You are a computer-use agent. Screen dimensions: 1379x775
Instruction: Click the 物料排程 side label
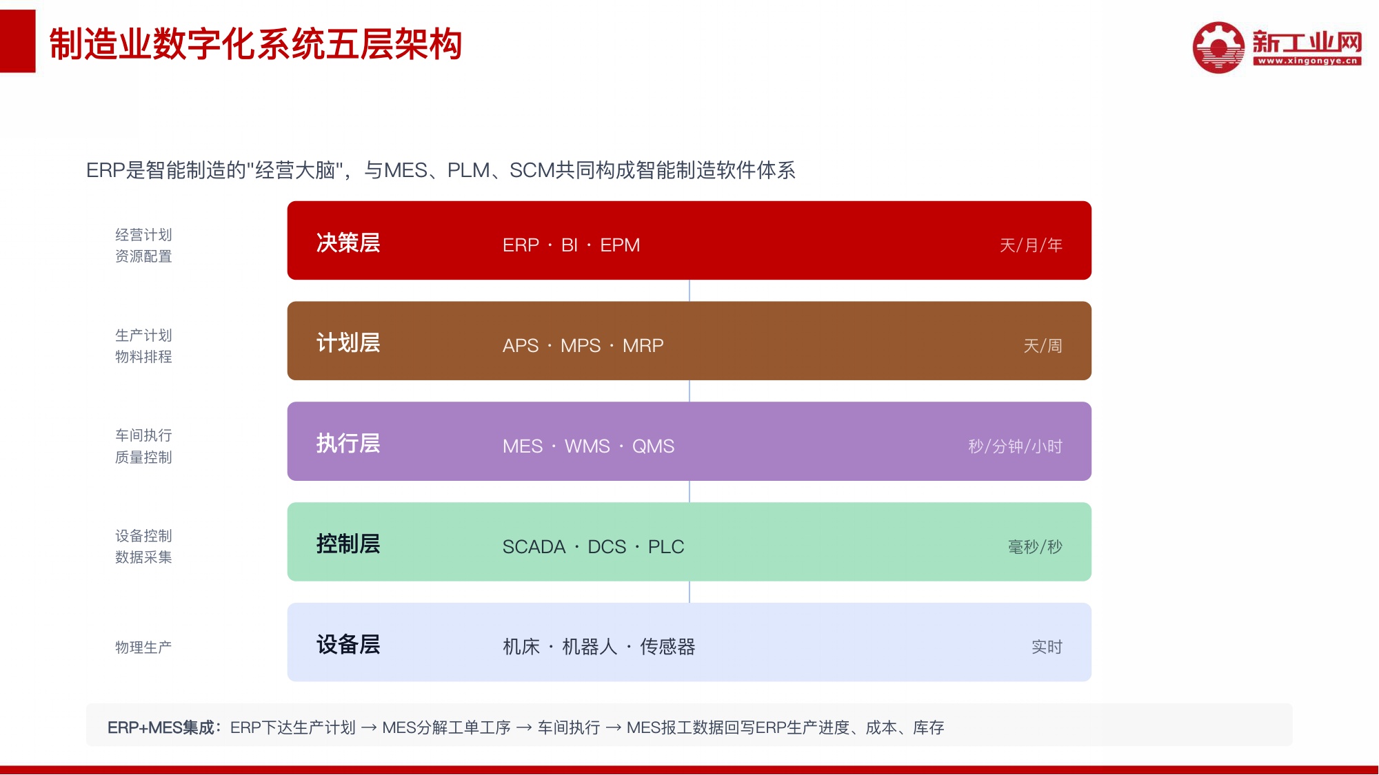(143, 357)
